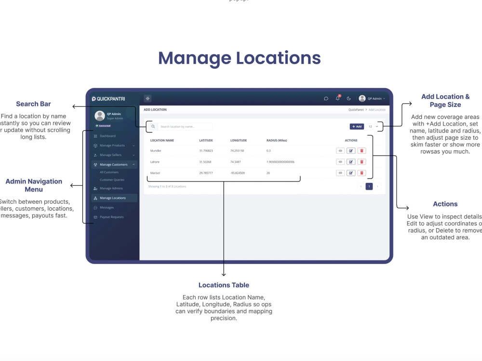
Task: Open Manage Admins in sidebar
Action: tap(111, 189)
